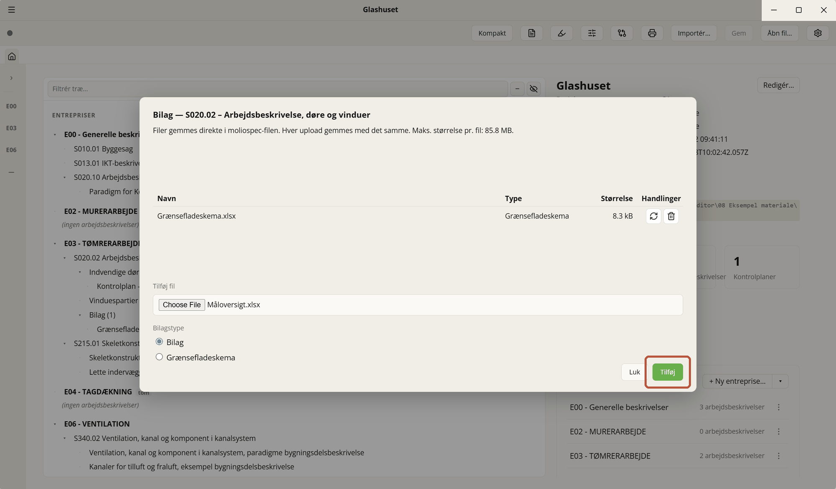Viewport: 836px width, 489px height.
Task: Click the brush/clean icon in toolbar
Action: coord(562,33)
